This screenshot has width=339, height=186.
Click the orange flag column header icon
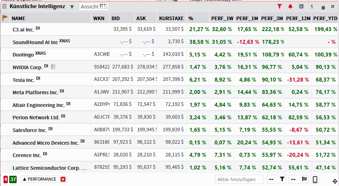point(5,18)
